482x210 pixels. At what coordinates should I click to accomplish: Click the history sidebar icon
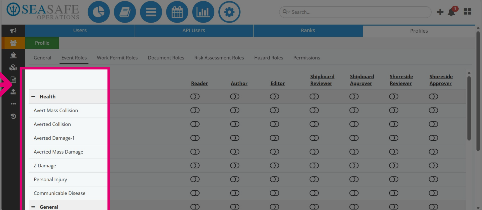pos(13,116)
